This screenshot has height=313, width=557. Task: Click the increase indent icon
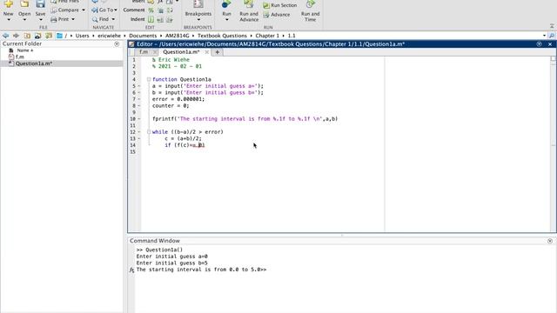coord(160,19)
